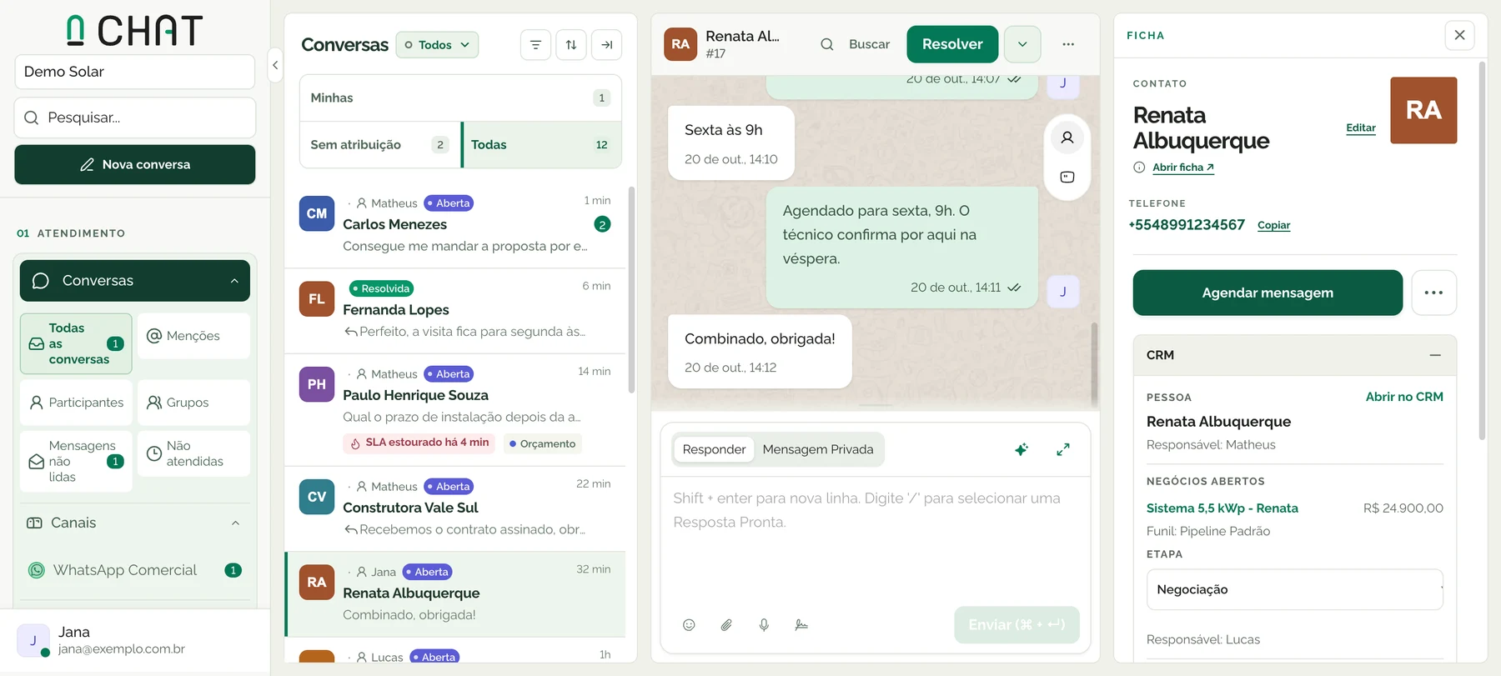Open the emoji picker

(x=689, y=625)
